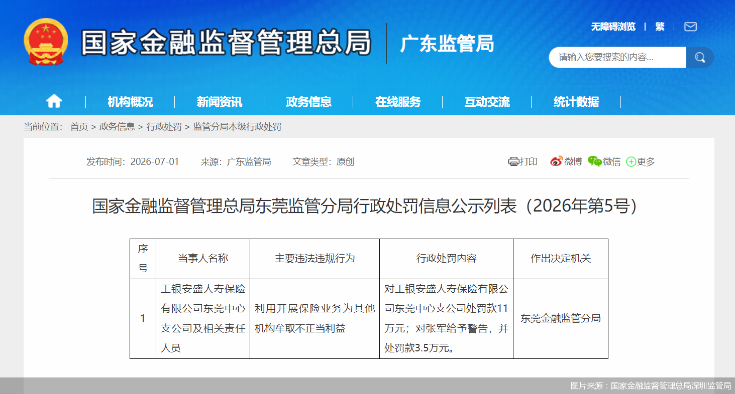Click 当前位置 label
Screen dimensions: 735x394
point(43,127)
